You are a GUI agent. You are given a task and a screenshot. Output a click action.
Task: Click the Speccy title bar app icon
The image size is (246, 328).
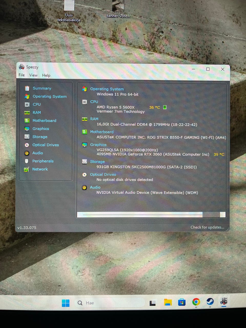pyautogui.click(x=22, y=67)
